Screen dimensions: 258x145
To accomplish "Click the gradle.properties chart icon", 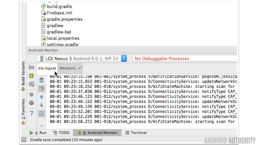I will 44,19.
